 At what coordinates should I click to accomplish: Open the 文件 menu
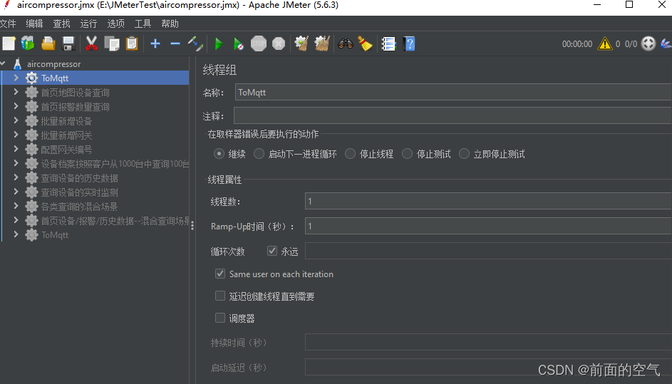(x=8, y=24)
